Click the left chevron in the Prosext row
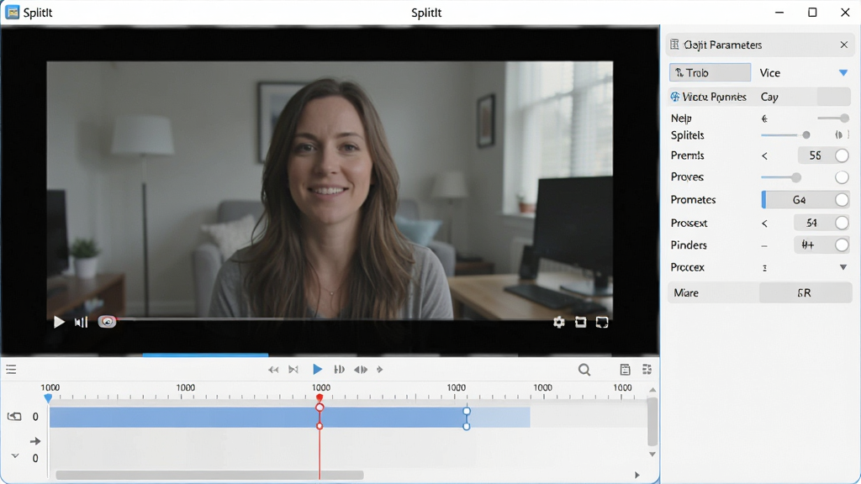Viewport: 861px width, 484px height. pyautogui.click(x=764, y=224)
